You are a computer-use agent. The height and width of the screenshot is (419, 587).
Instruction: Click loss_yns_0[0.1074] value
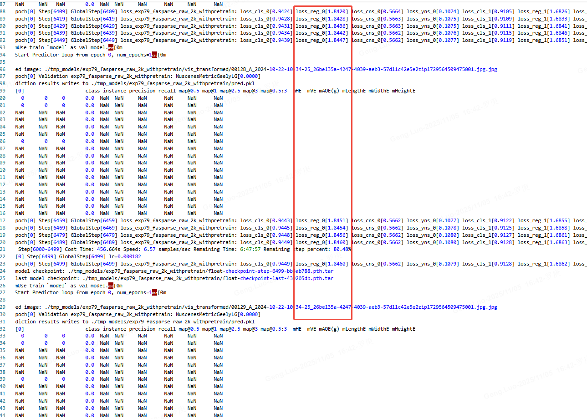(x=433, y=11)
